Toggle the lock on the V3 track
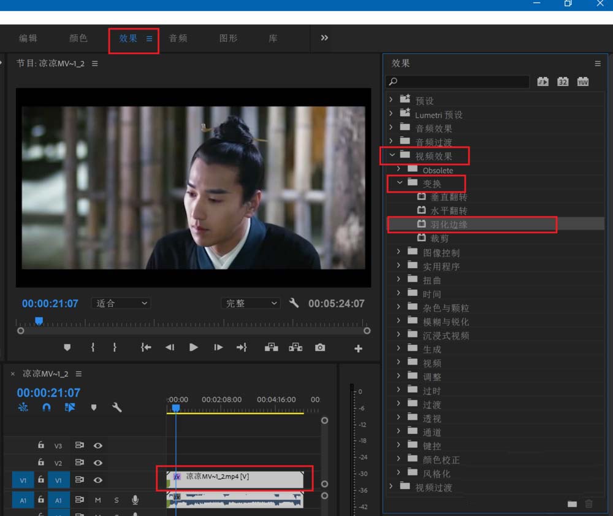This screenshot has height=516, width=613. [x=40, y=445]
